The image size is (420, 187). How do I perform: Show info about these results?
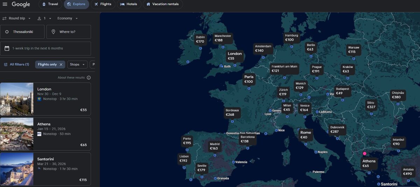pos(89,78)
